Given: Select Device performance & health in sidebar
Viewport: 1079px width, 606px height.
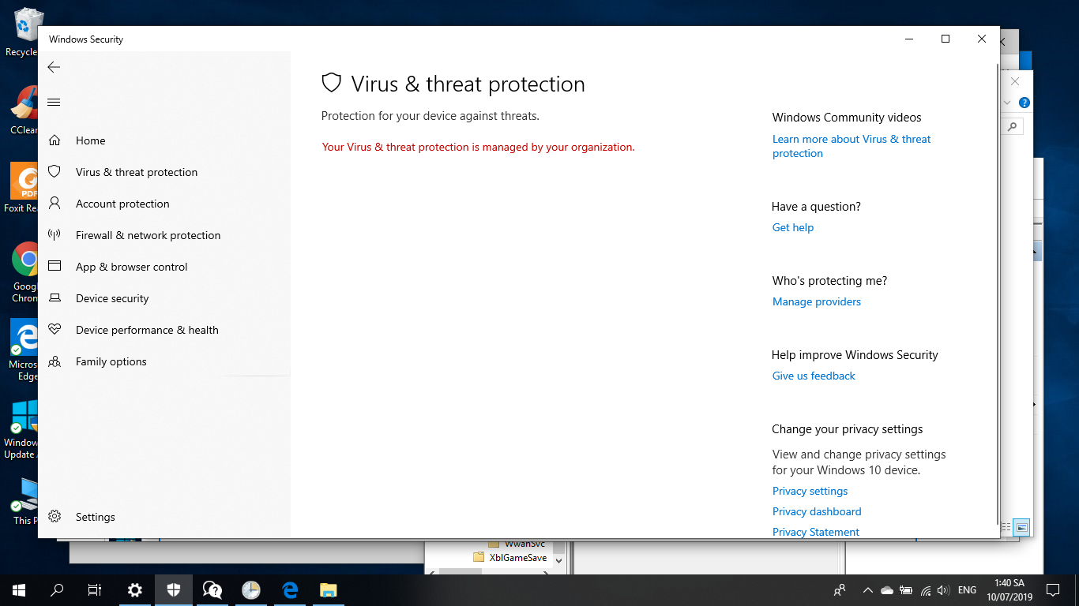Looking at the screenshot, I should click(147, 330).
